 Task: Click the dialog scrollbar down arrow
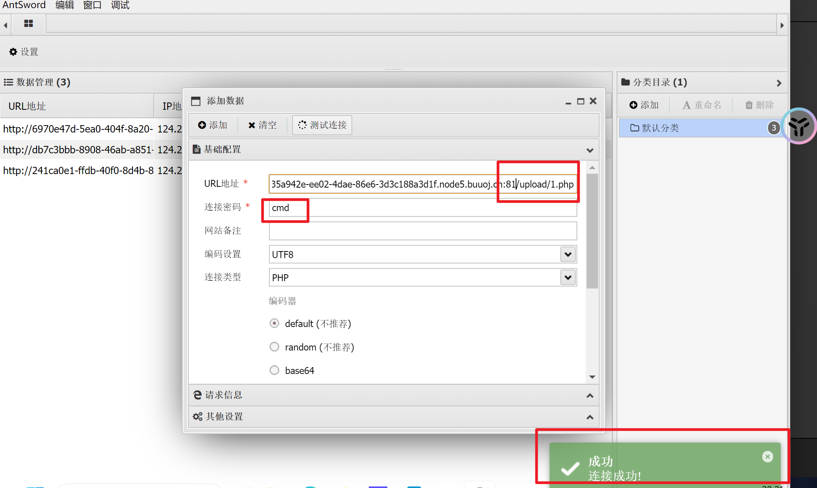click(x=592, y=377)
